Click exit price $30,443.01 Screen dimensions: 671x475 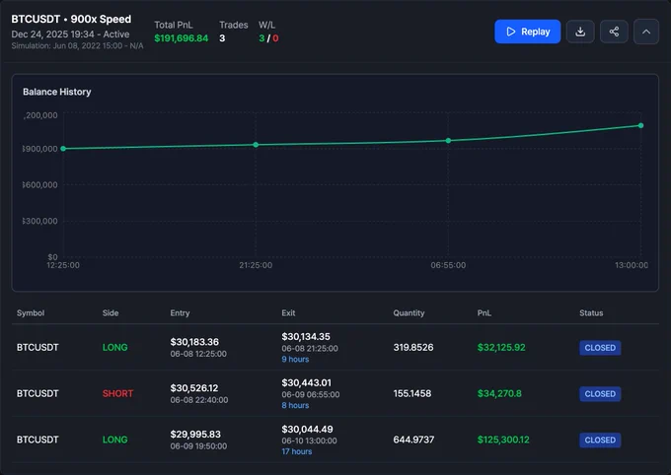[306, 383]
